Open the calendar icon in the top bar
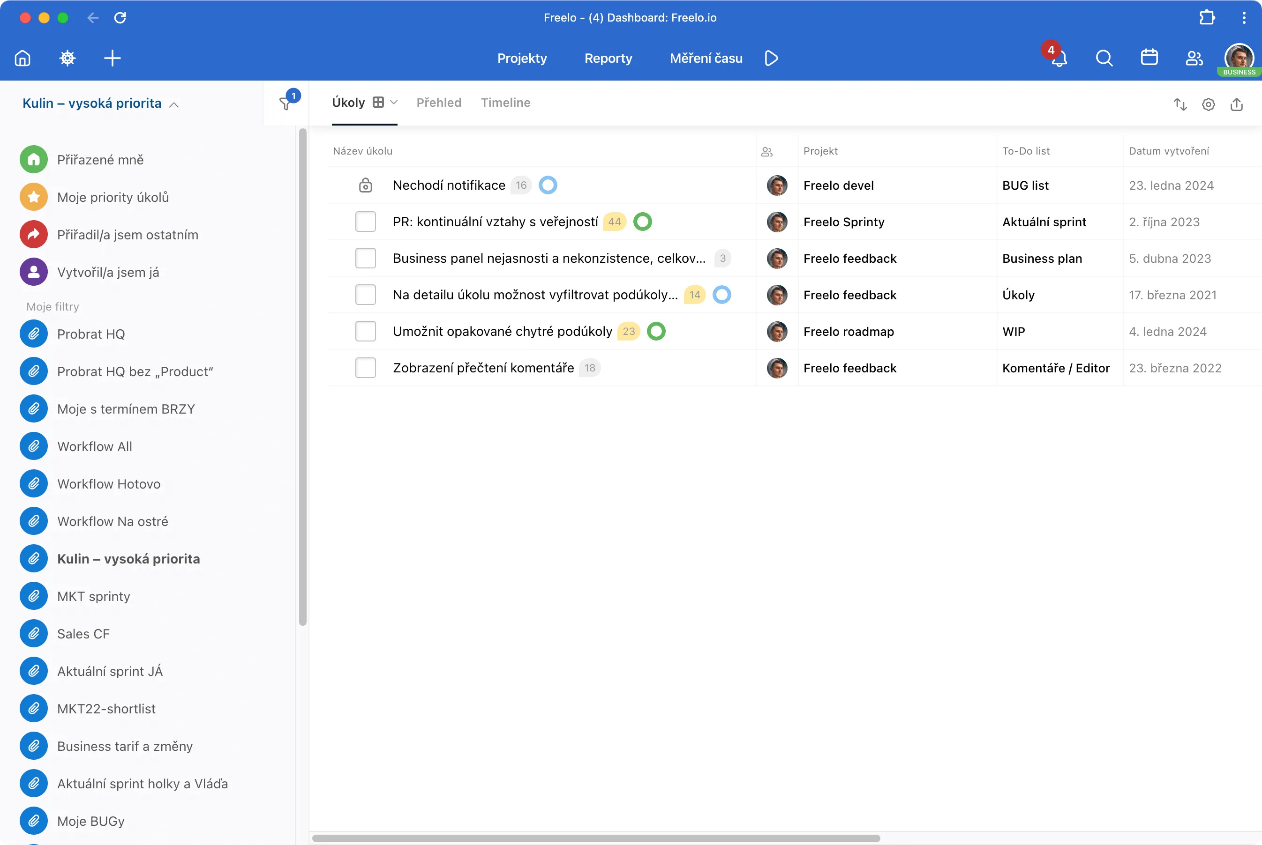The width and height of the screenshot is (1262, 845). [x=1149, y=57]
